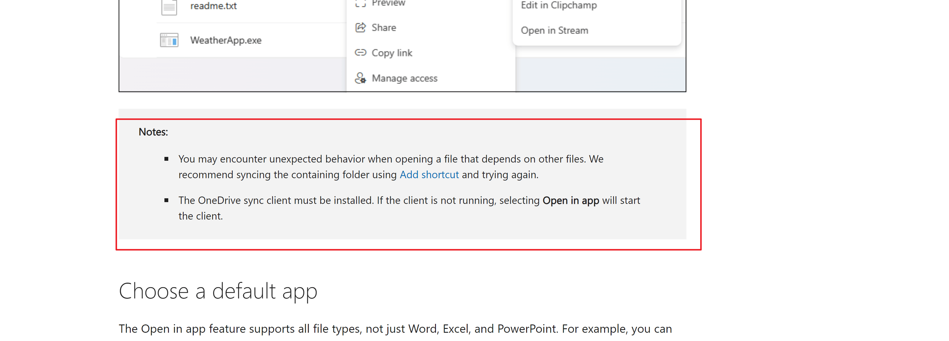Select the Share icon in the context menu
This screenshot has height=341, width=949.
(x=360, y=27)
